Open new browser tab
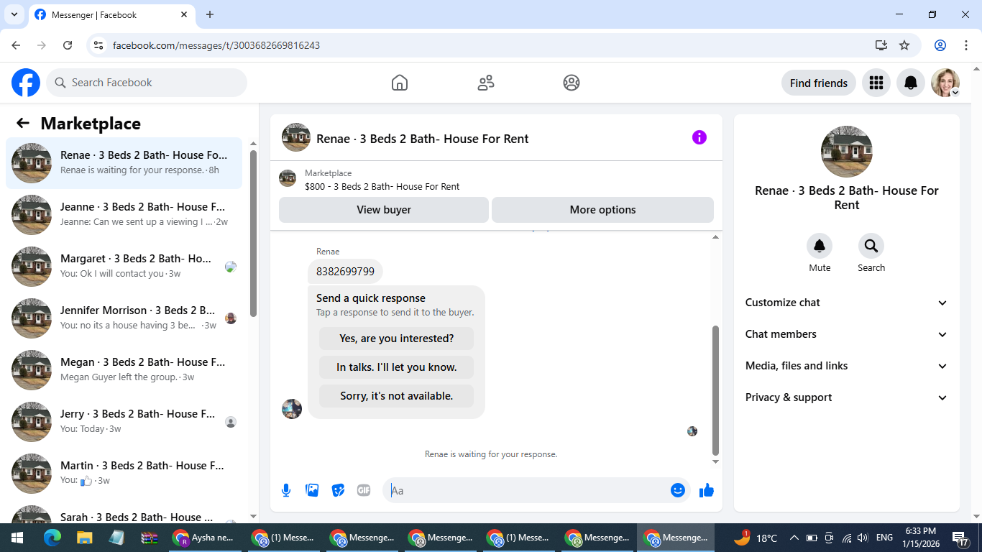 [210, 14]
